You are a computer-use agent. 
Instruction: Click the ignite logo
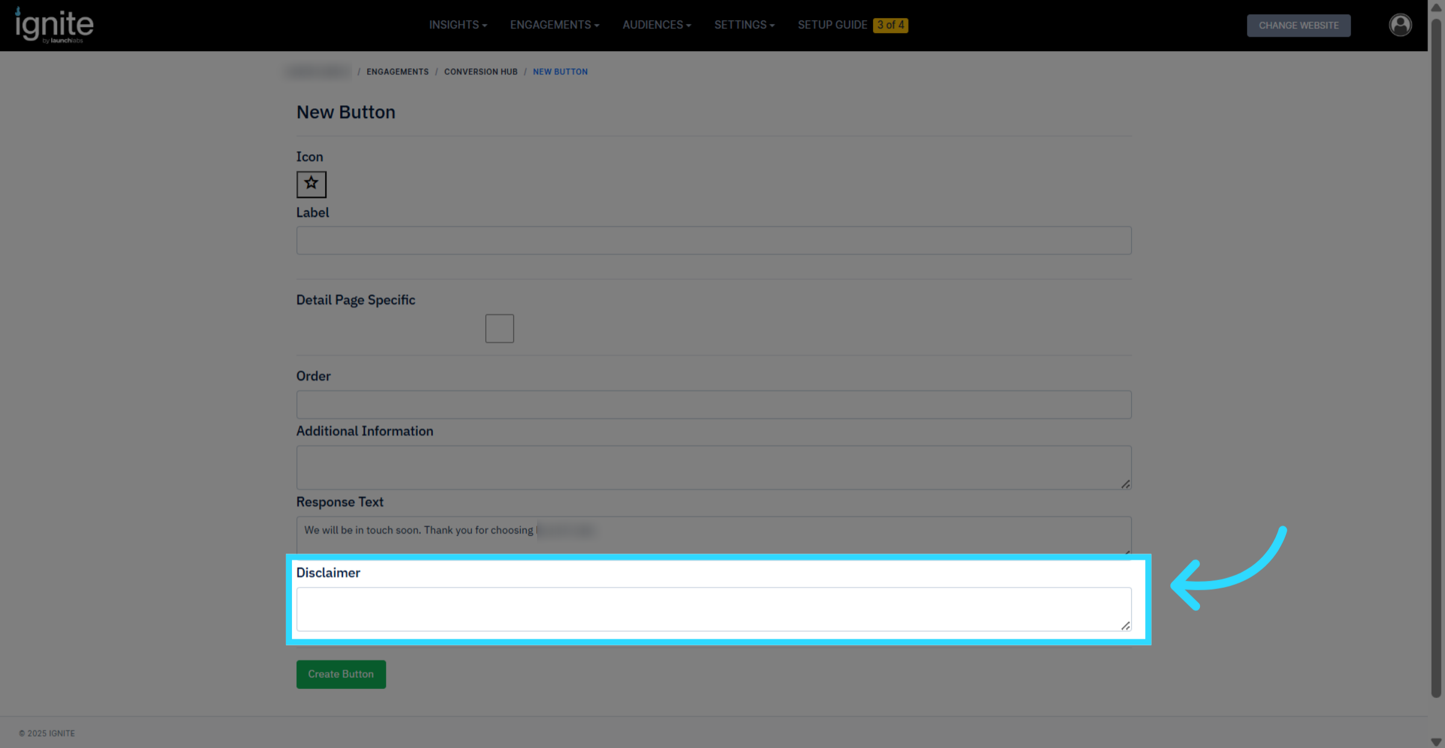[x=54, y=25]
